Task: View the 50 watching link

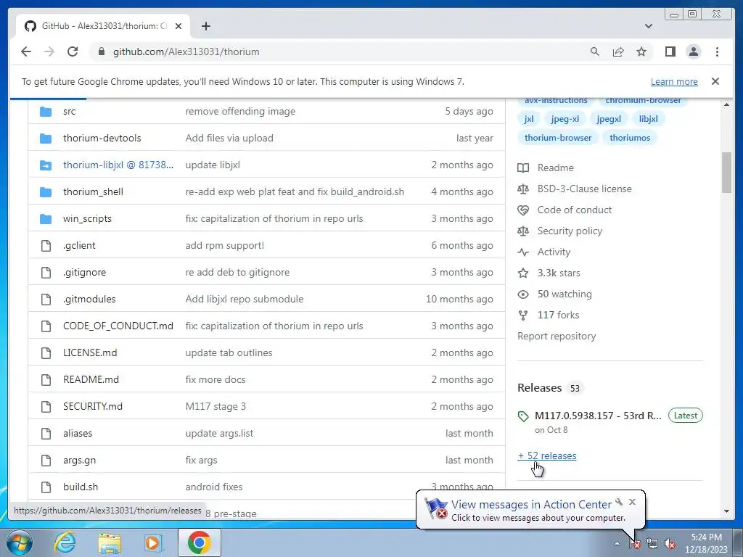Action: pos(554,294)
